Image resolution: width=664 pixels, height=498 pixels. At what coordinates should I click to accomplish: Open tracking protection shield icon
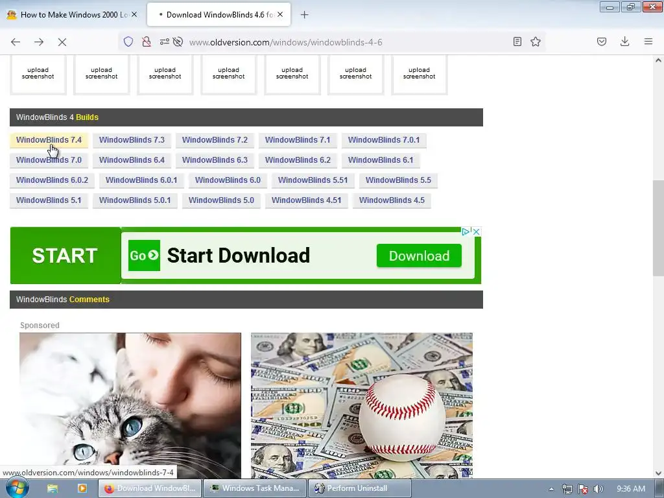tap(128, 41)
